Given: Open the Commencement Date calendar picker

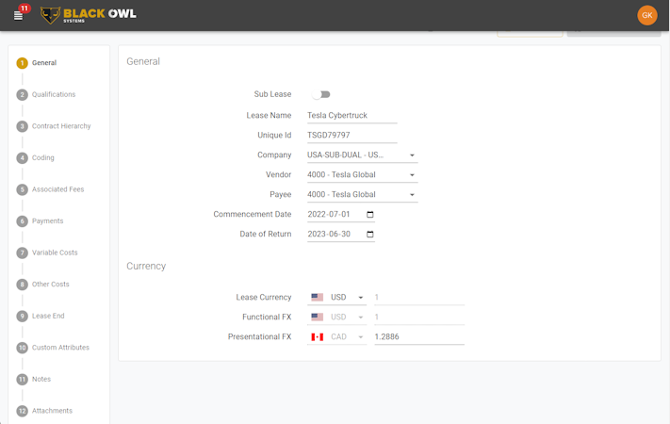Looking at the screenshot, I should pos(370,214).
